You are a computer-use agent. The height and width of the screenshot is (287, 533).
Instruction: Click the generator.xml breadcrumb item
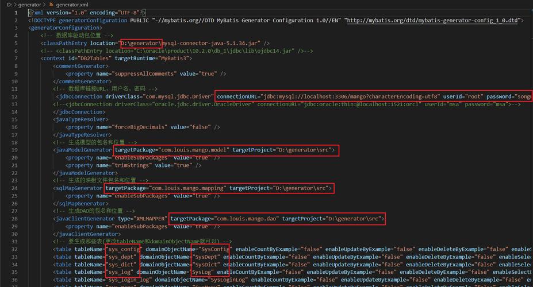pos(72,5)
